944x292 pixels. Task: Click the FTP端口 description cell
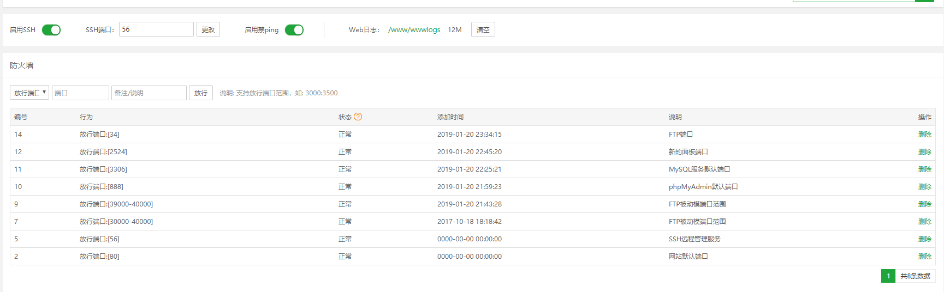(x=681, y=135)
